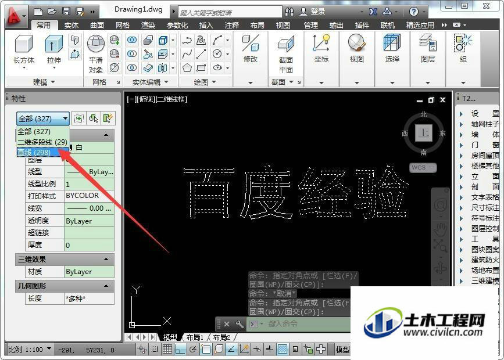This screenshot has width=504, height=360.
Task: Click the 上 face of the ViewCube
Action: click(423, 133)
